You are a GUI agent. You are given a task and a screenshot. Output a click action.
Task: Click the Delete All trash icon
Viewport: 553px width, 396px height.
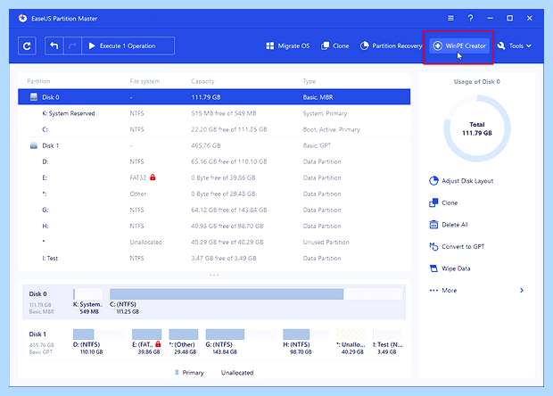[x=433, y=225]
